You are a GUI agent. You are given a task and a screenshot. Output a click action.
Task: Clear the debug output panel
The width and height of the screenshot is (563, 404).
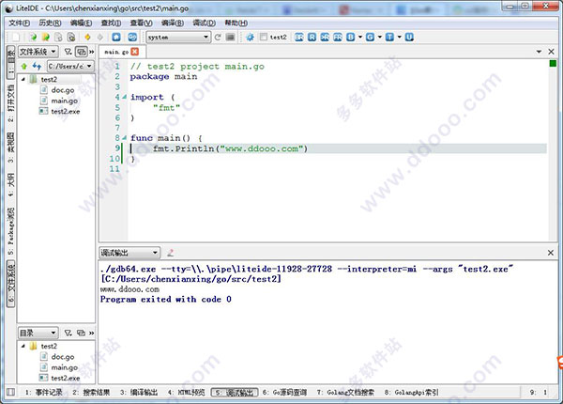coord(171,253)
